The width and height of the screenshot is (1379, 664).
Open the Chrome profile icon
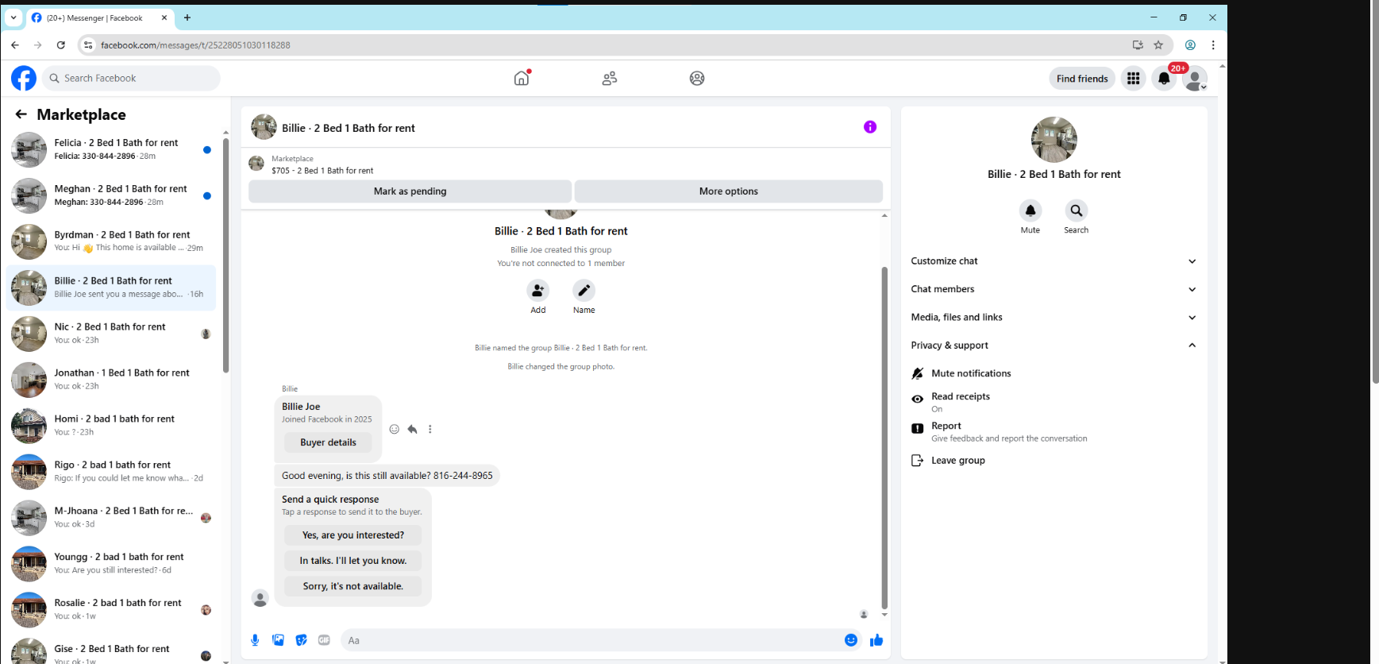click(x=1190, y=45)
